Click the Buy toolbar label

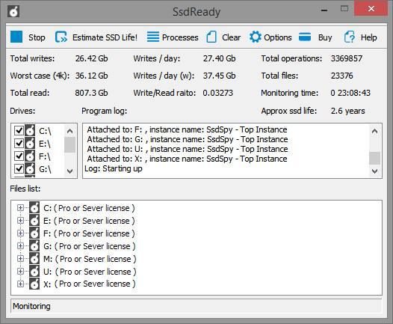pos(325,37)
